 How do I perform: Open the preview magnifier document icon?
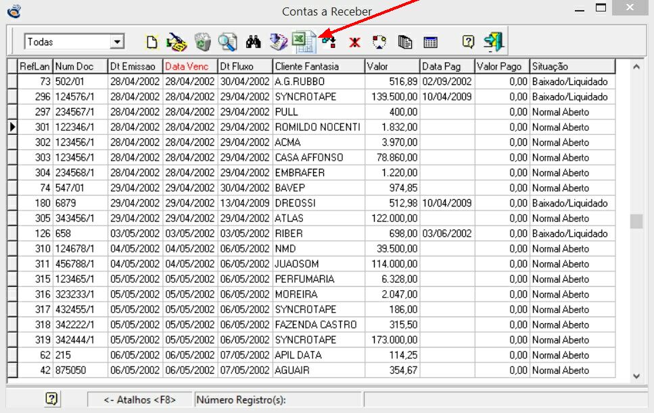coord(228,42)
